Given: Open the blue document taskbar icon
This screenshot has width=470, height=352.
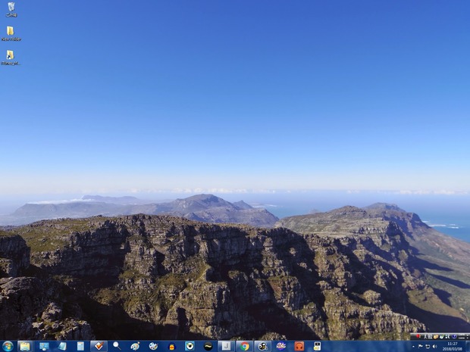Looking at the screenshot, I should coord(80,346).
